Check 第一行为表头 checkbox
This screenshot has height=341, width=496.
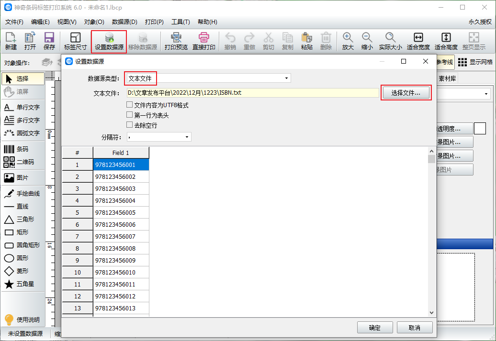(x=129, y=115)
